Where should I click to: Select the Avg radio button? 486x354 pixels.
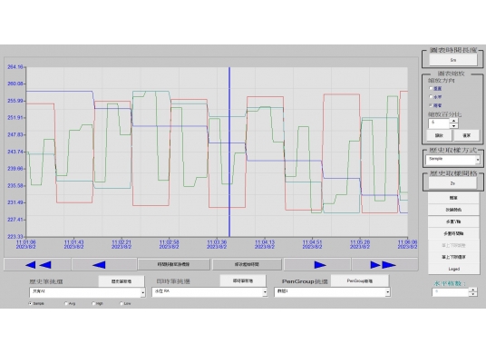pyautogui.click(x=66, y=304)
